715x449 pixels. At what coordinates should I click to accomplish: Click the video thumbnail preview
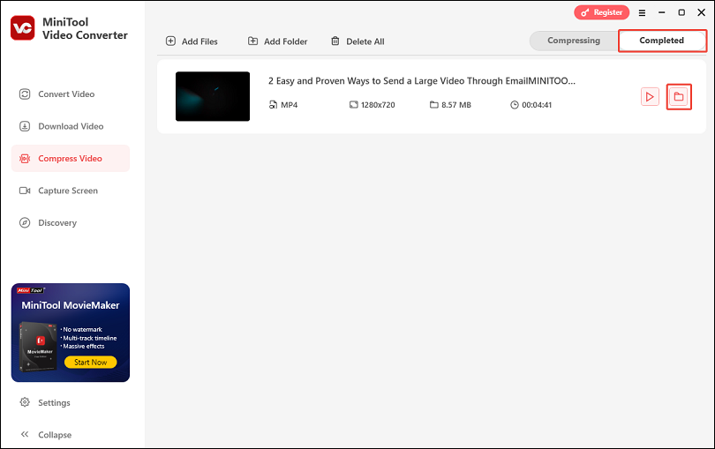(x=213, y=96)
